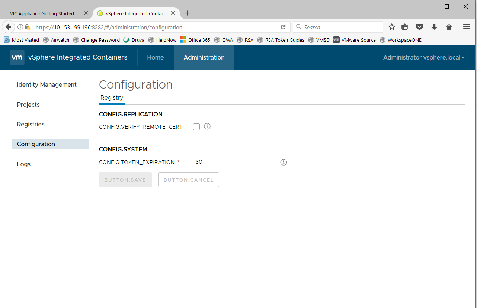Image resolution: width=477 pixels, height=308 pixels.
Task: Open the info tooltip beside CONFIG.TOKEN_EXPIRATION
Action: [x=284, y=162]
